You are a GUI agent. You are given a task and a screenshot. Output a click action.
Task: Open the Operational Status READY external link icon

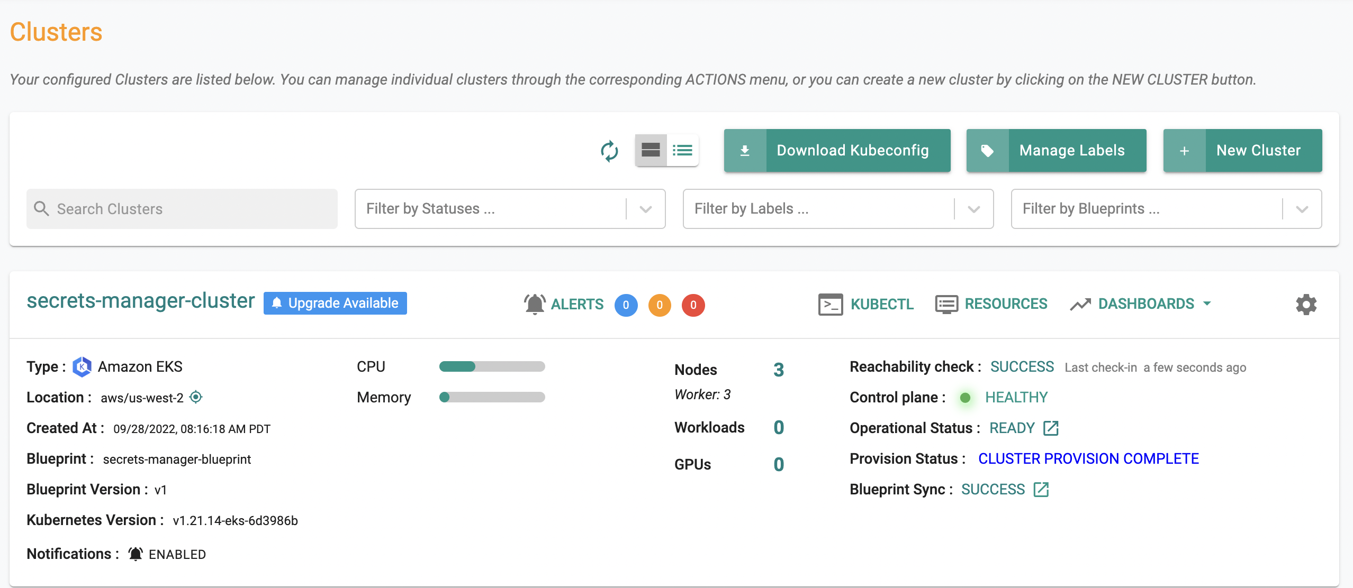1051,428
